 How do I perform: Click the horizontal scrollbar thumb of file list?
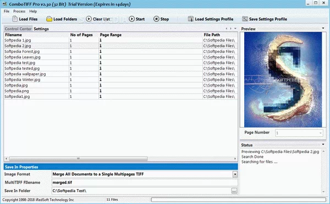pos(78,158)
